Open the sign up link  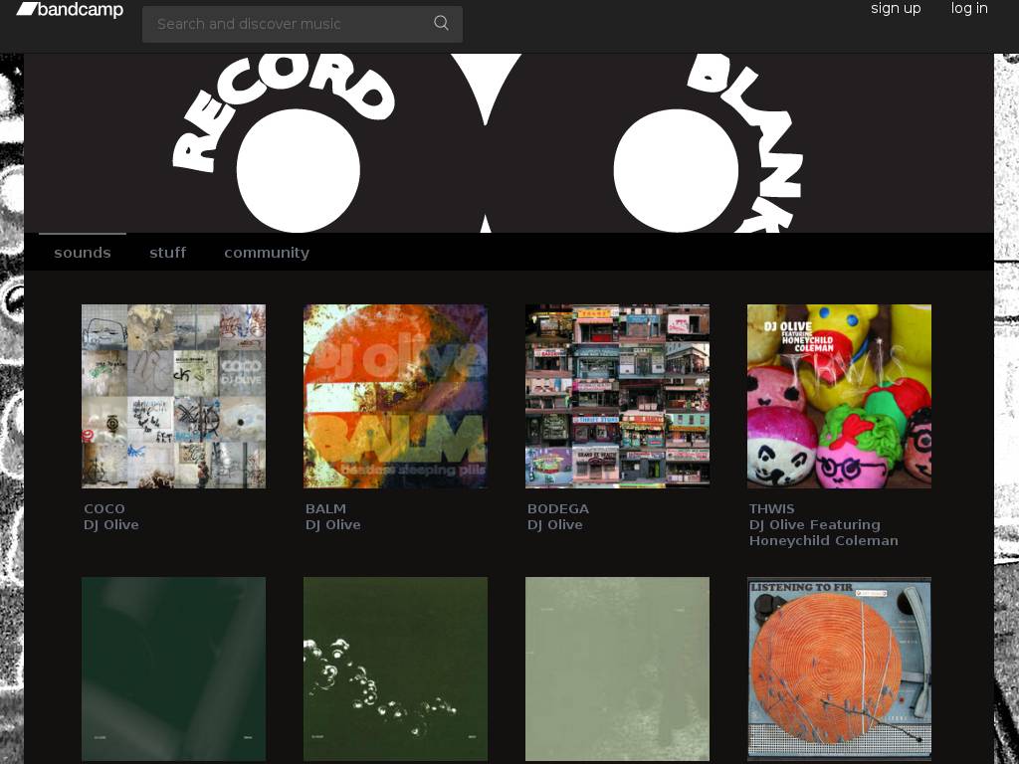pyautogui.click(x=896, y=9)
